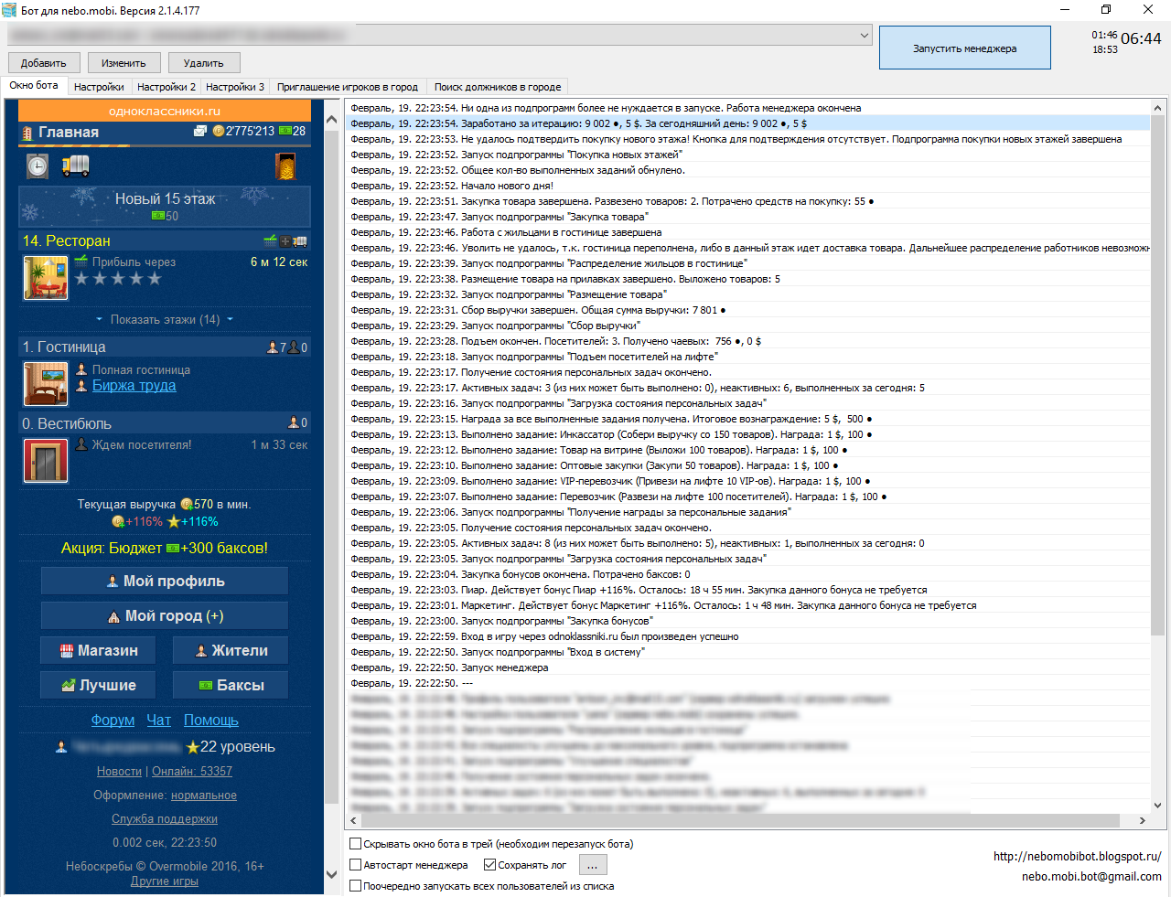Click the log's horizontal scroll right arrow
Screen dimensions: 1171x897
1142,821
